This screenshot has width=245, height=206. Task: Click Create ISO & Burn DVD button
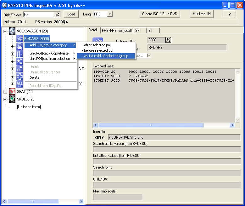pyautogui.click(x=159, y=14)
